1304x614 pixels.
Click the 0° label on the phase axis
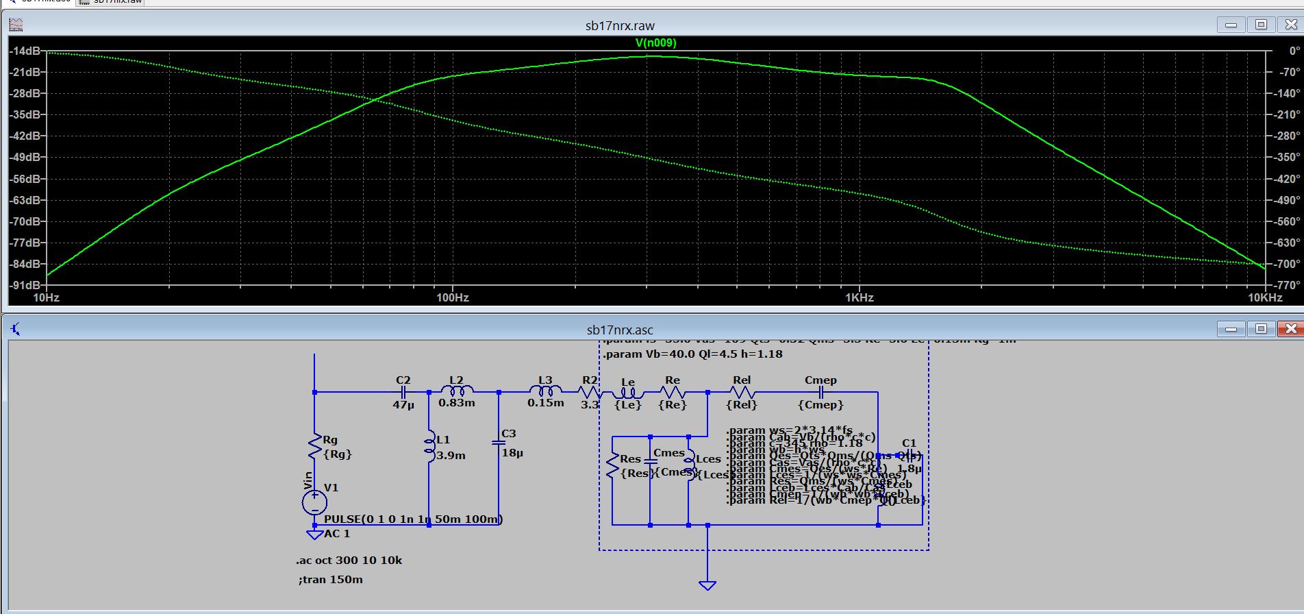click(x=1294, y=51)
